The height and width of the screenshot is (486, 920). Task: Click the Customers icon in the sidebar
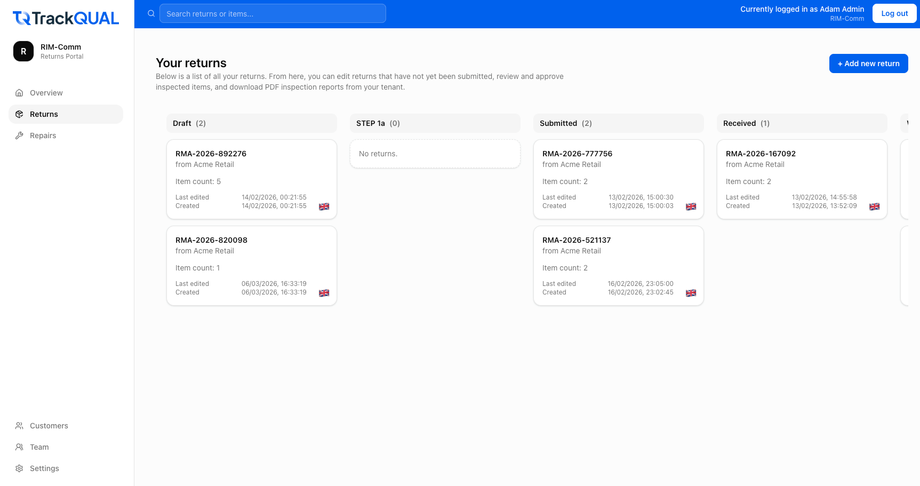[19, 426]
